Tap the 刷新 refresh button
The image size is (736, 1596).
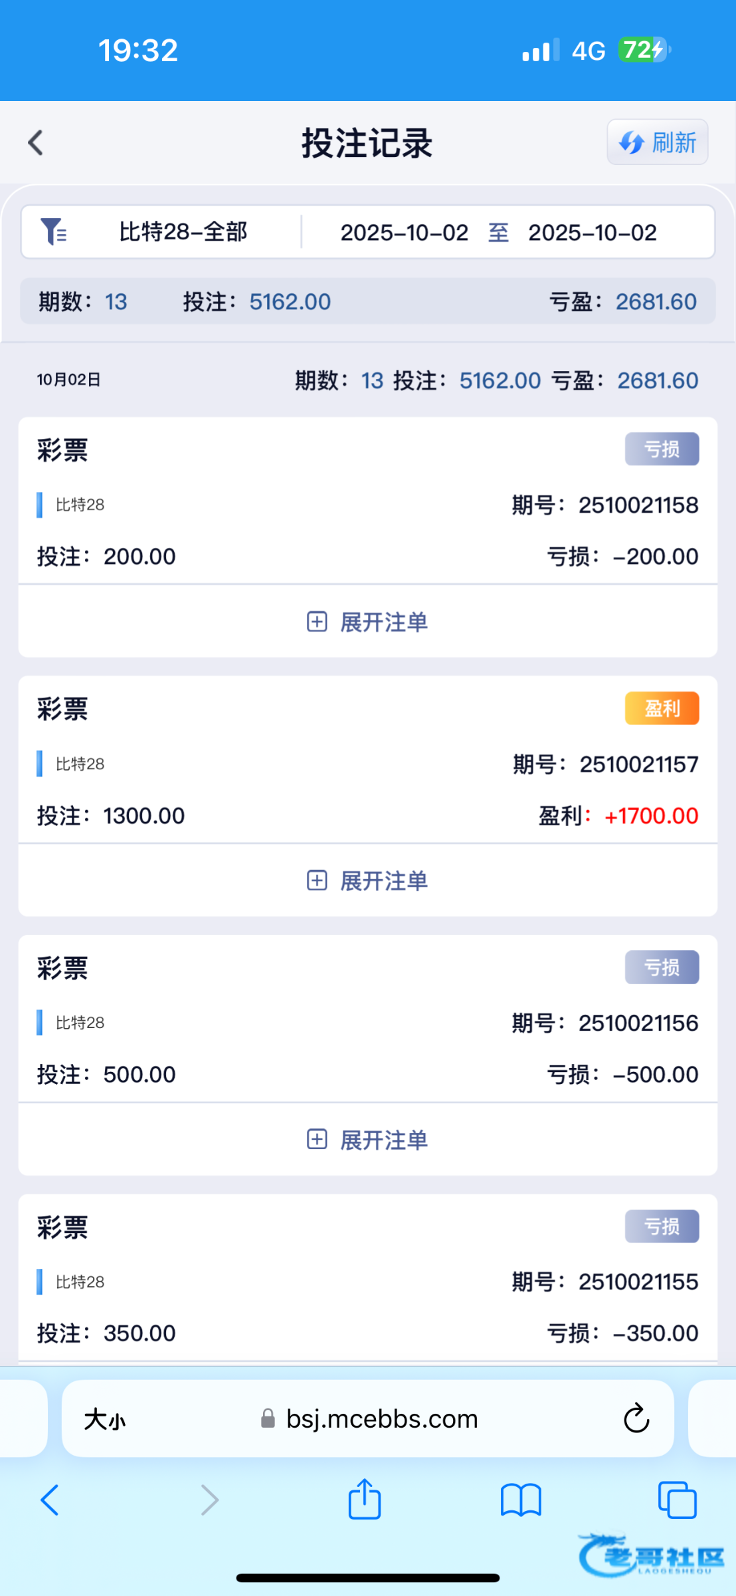pos(657,142)
